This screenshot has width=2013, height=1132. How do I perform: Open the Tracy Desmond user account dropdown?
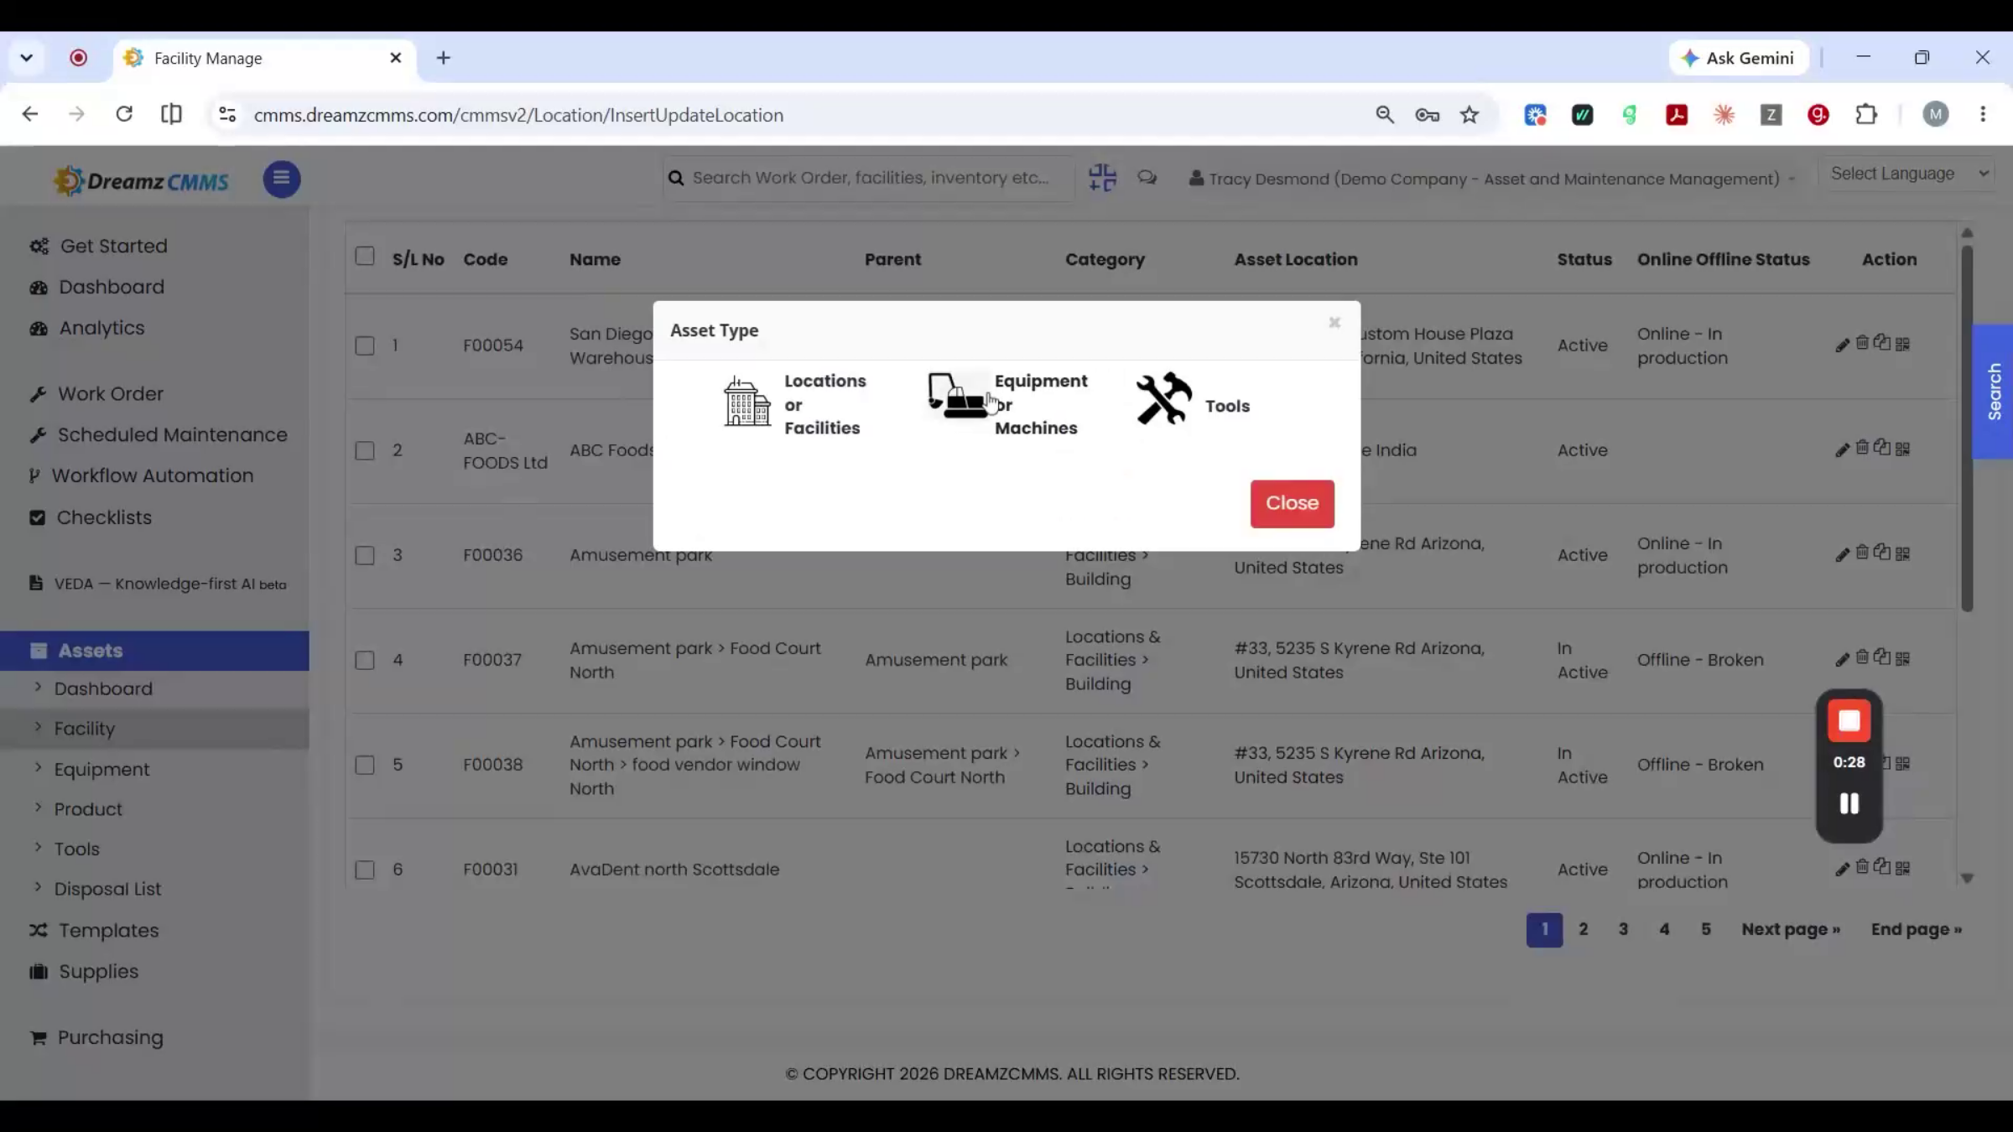1492,179
